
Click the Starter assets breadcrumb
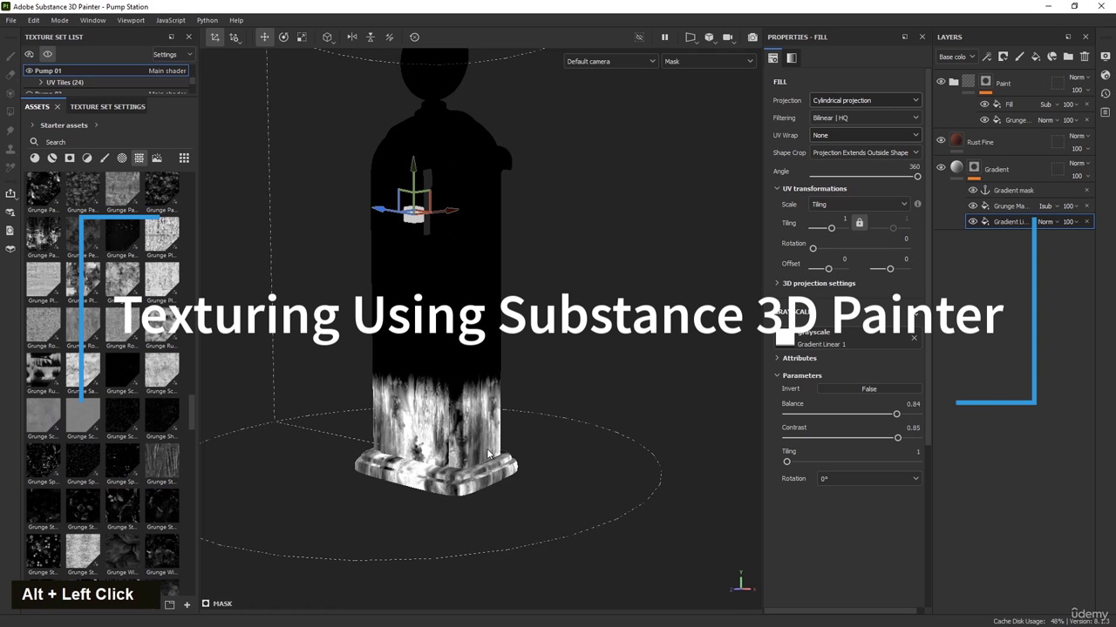(x=64, y=125)
